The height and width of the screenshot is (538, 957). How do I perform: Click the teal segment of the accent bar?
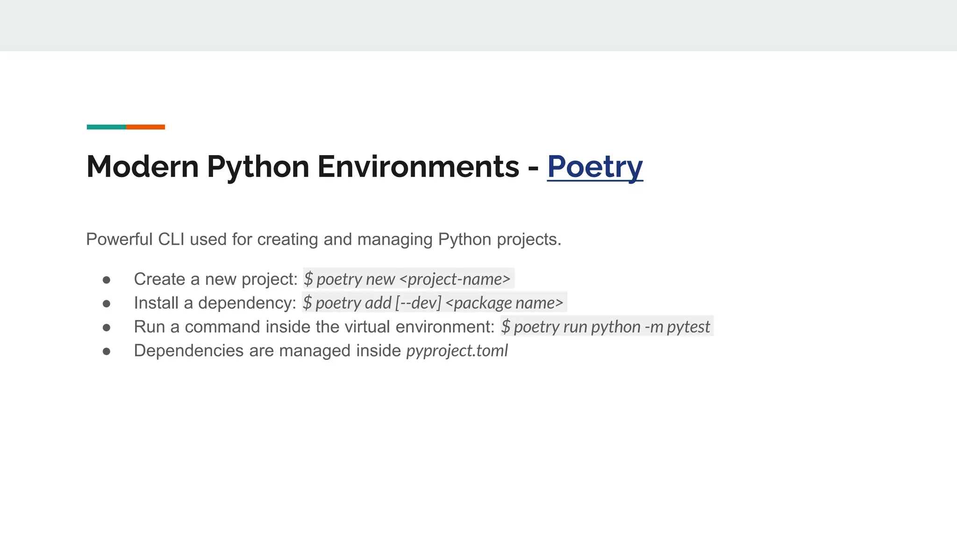pos(106,127)
